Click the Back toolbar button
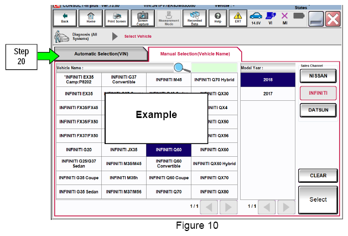 click(x=65, y=18)
